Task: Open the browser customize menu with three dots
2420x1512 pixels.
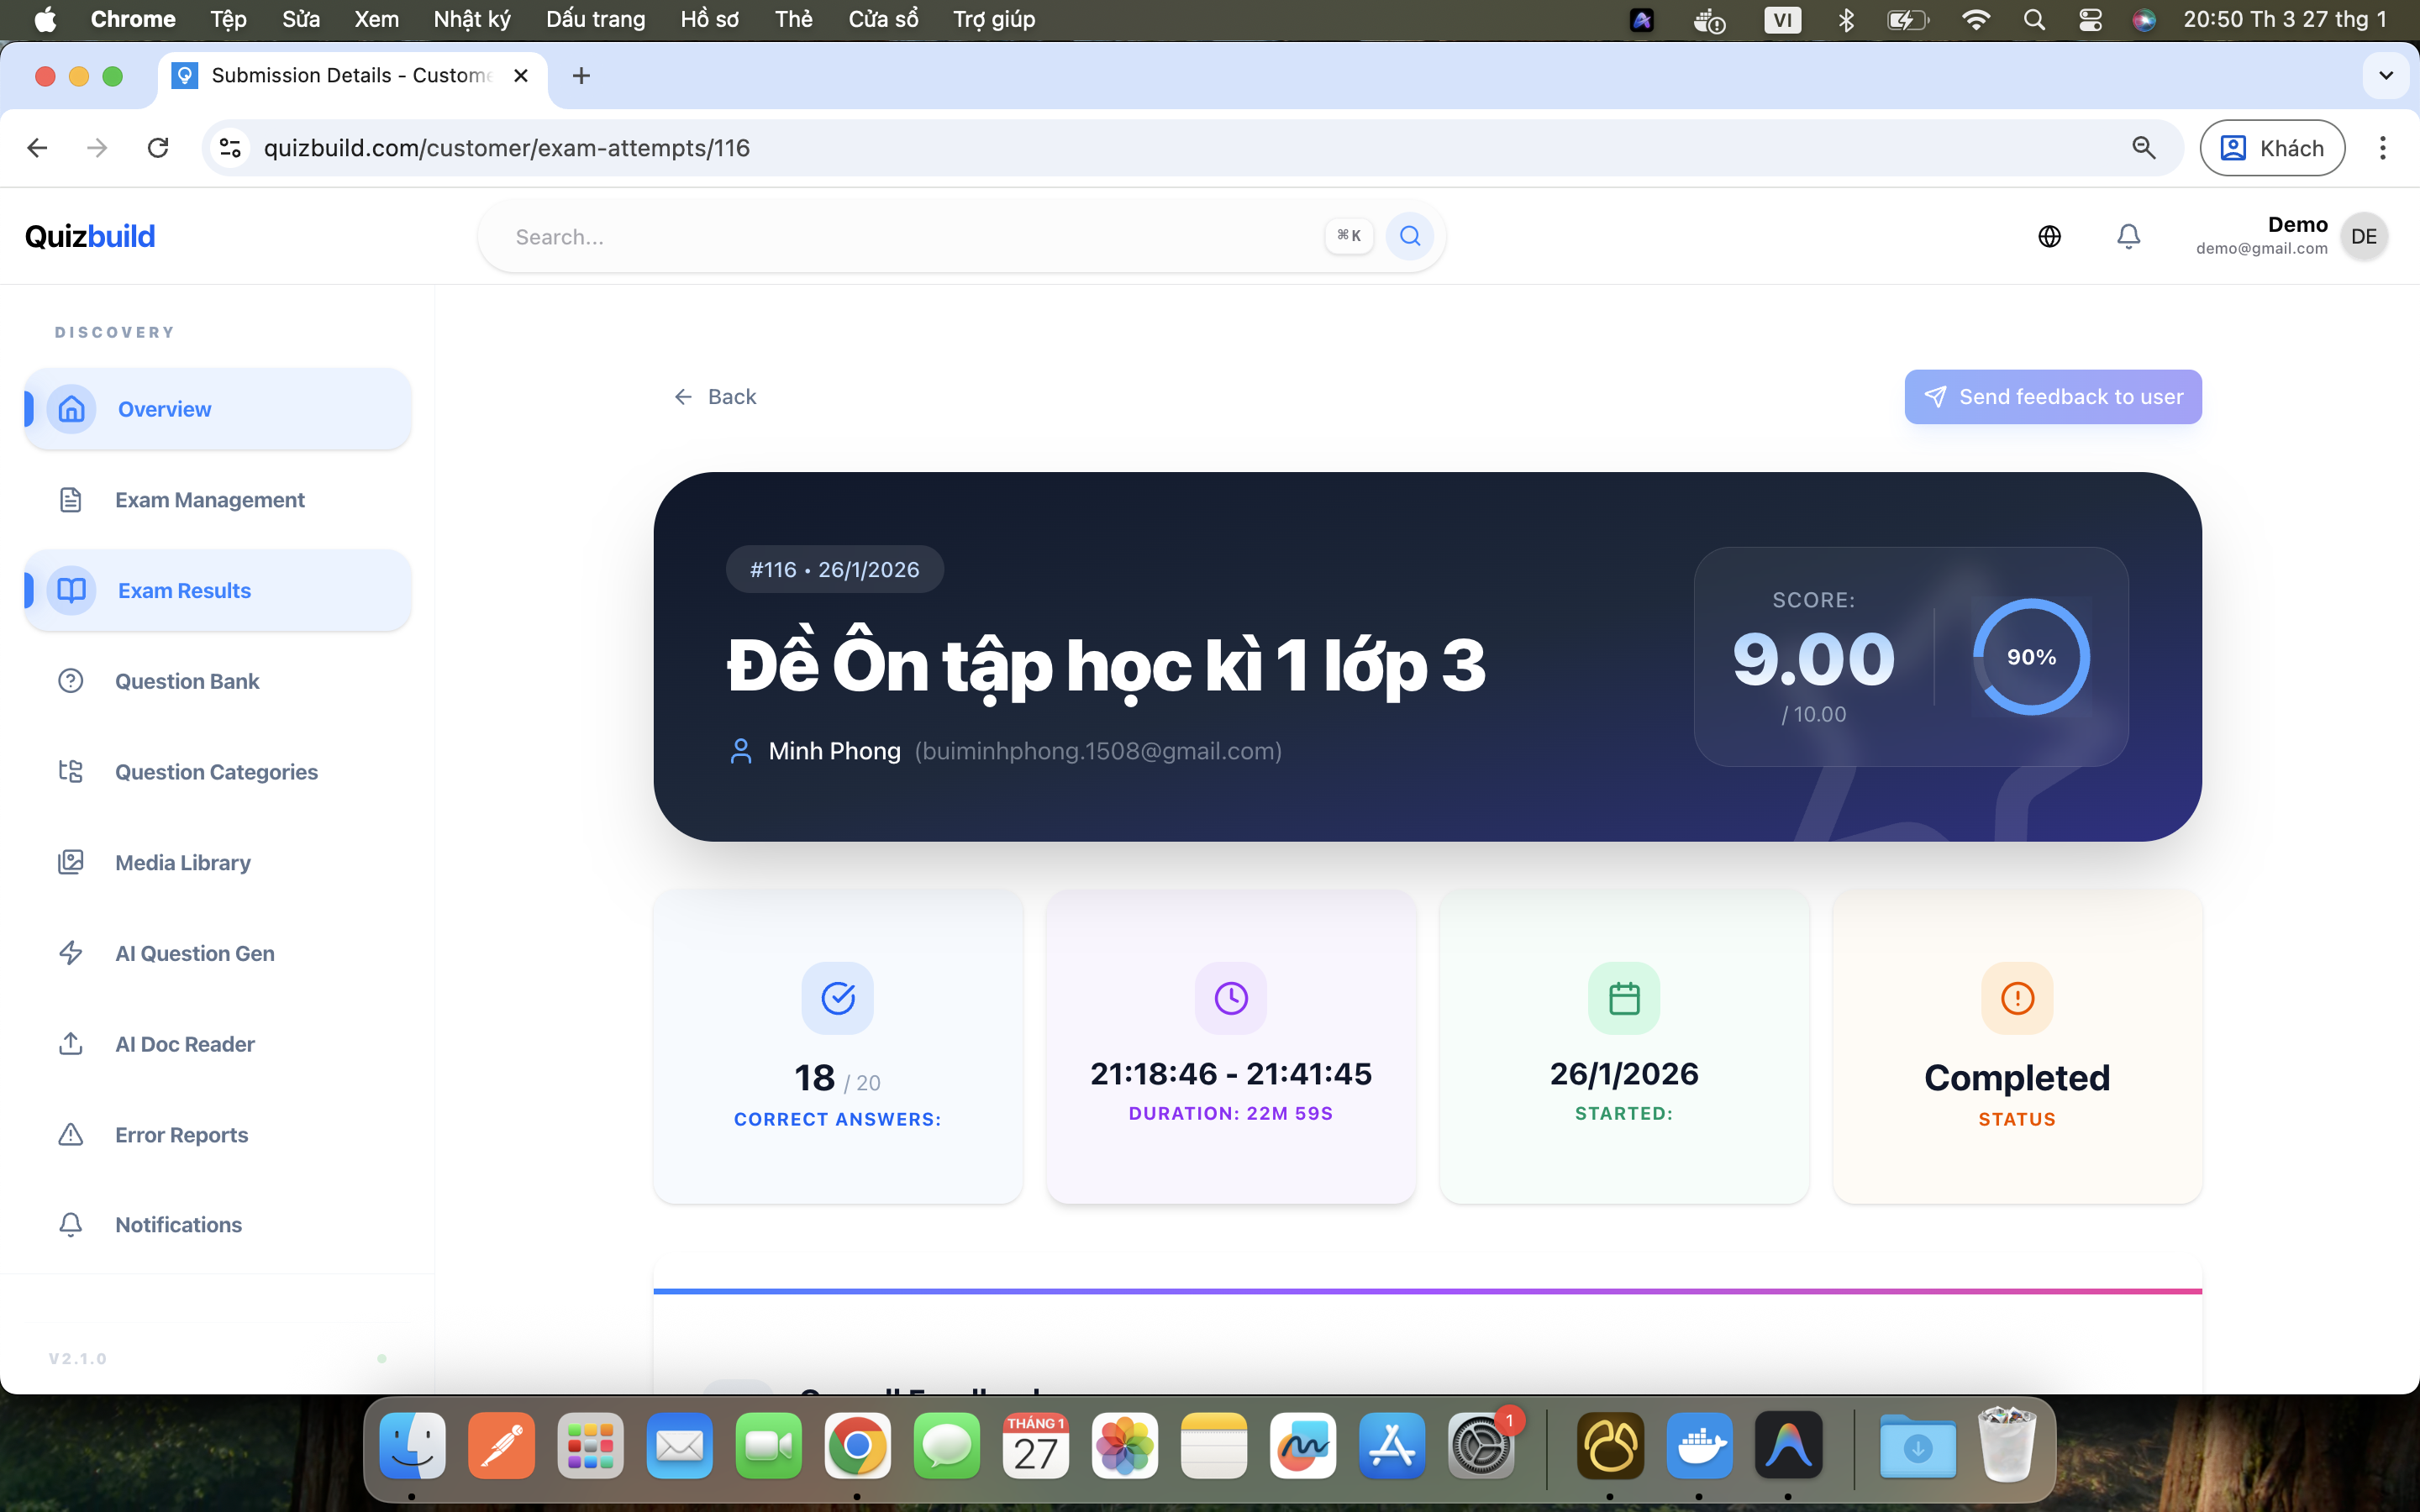Action: pos(2383,147)
